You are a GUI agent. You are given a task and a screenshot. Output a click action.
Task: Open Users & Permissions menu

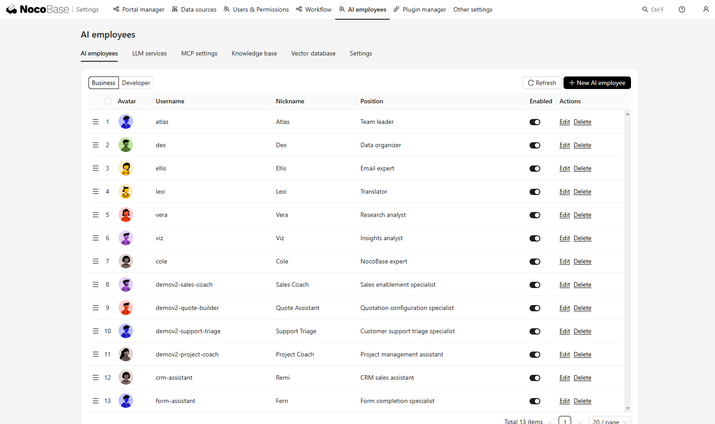click(x=256, y=9)
